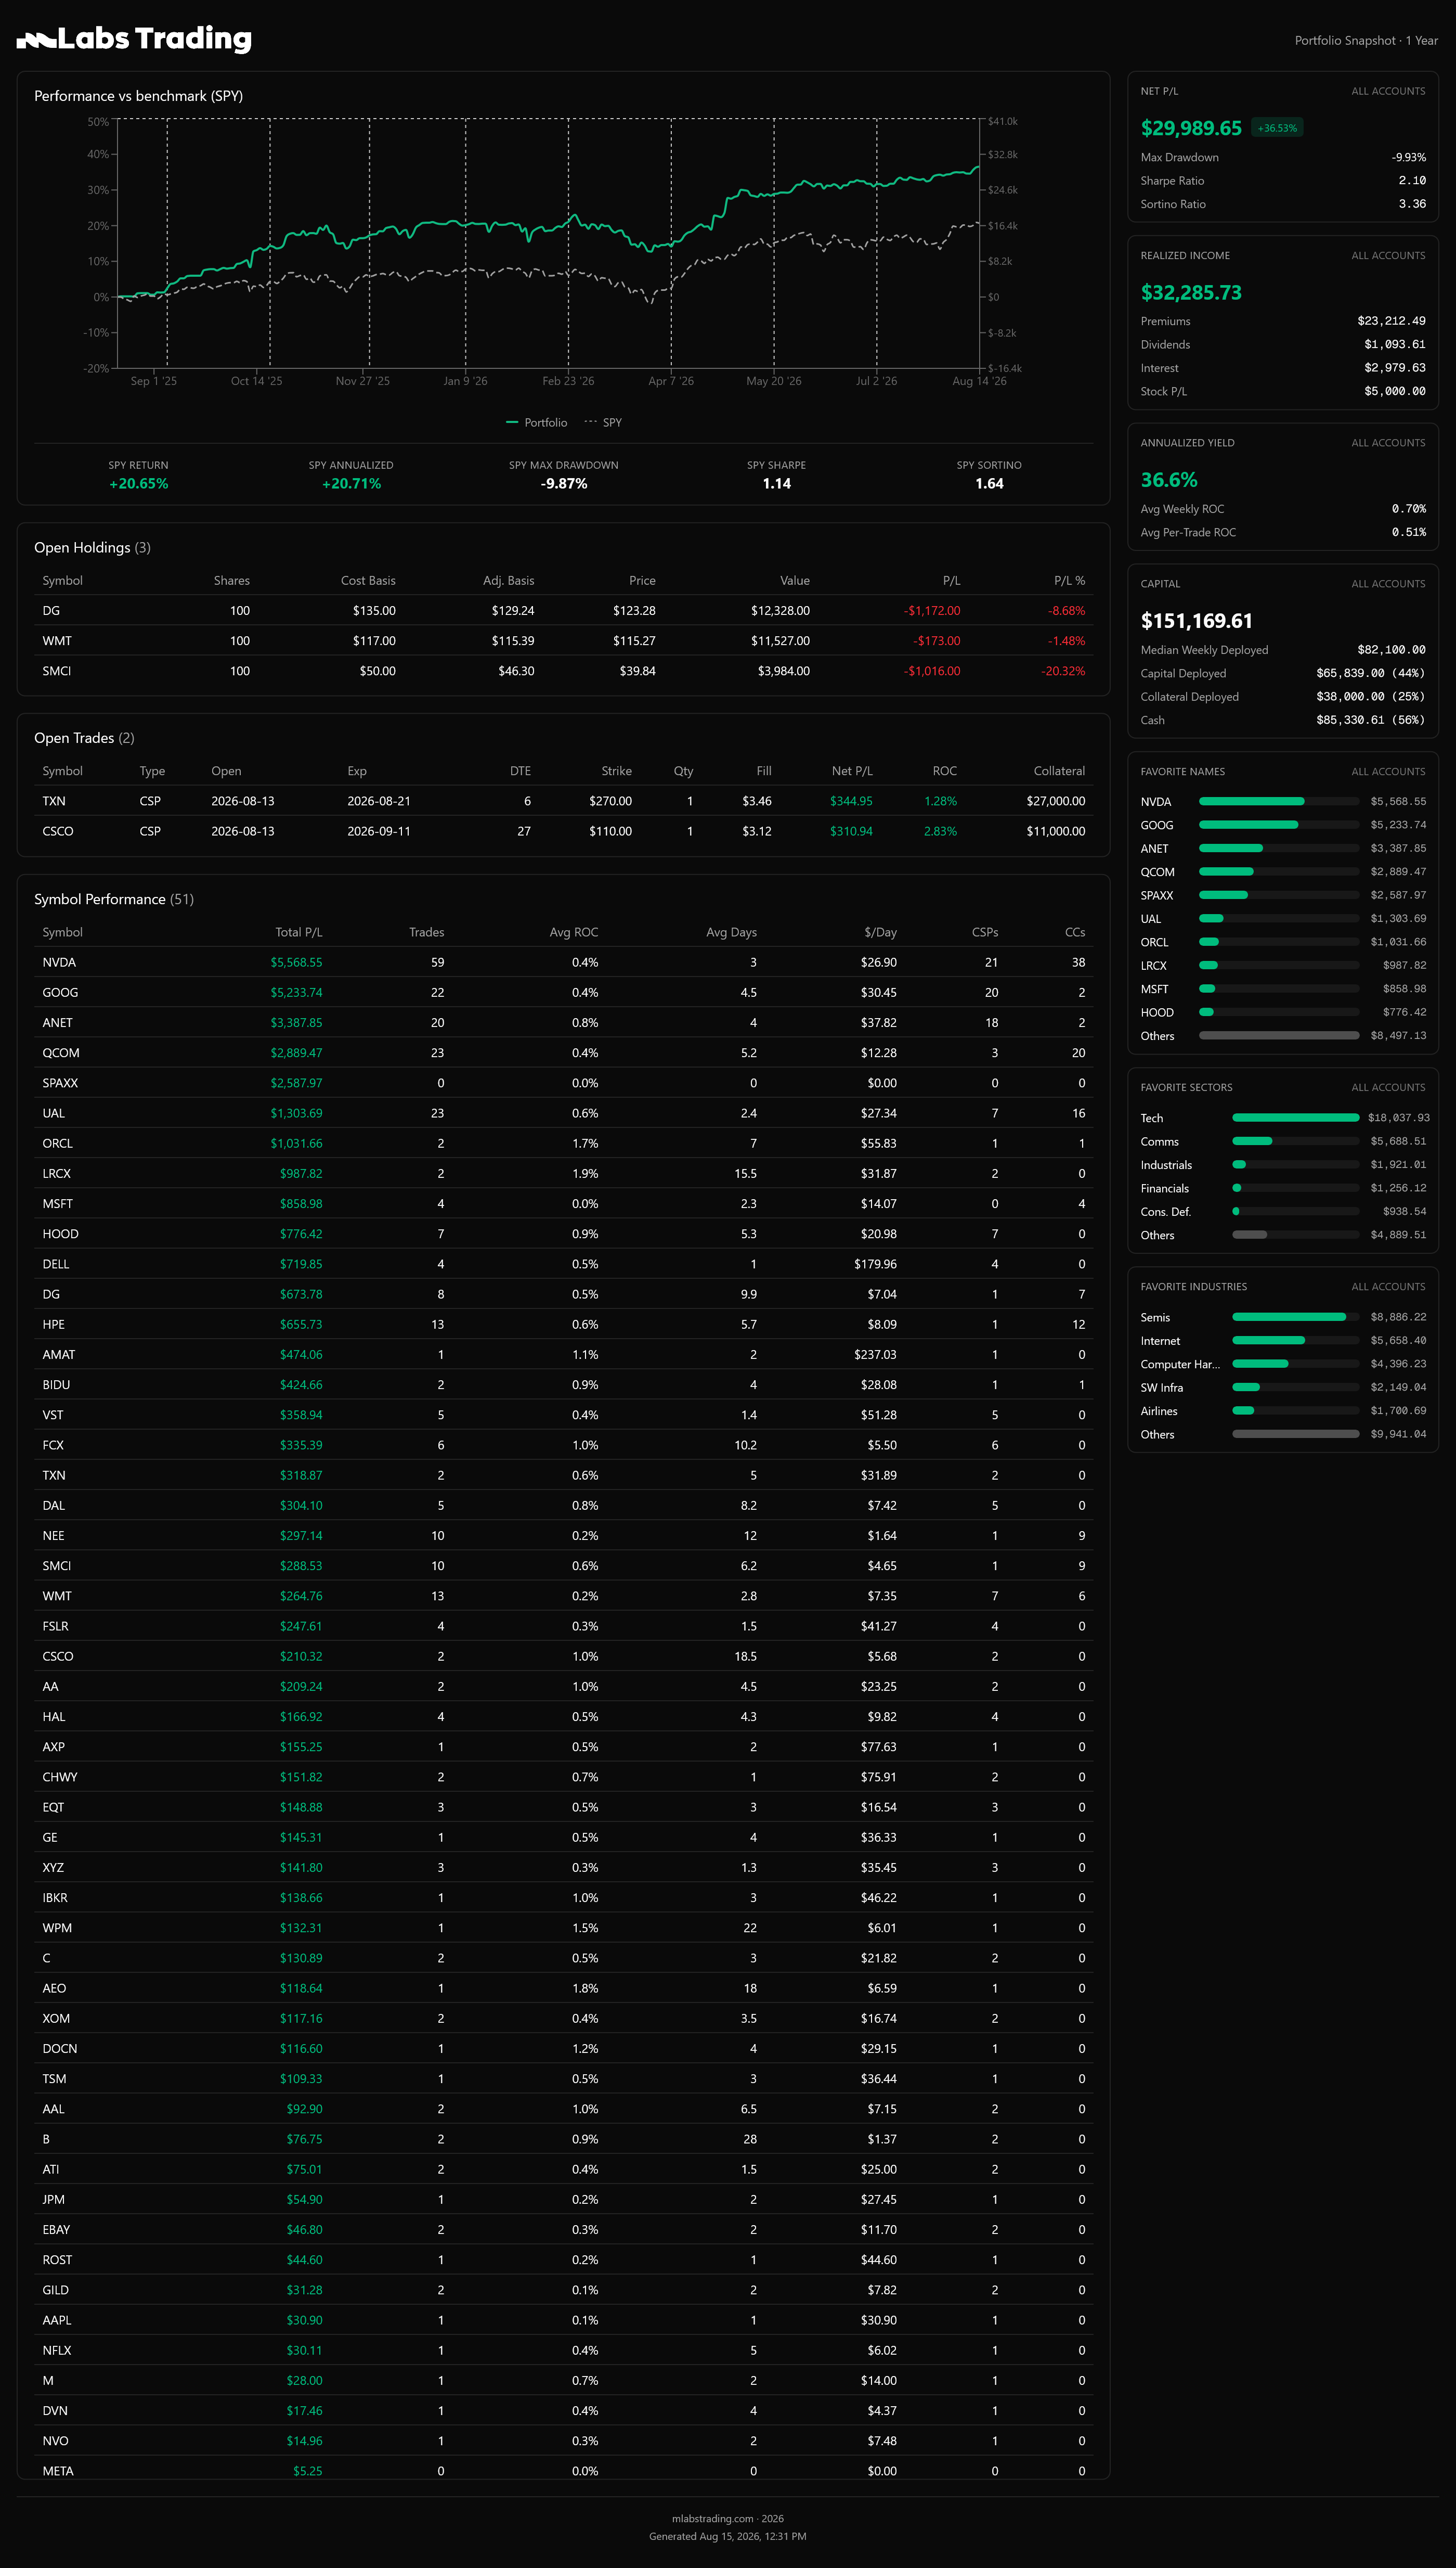The image size is (1456, 2568).
Task: Click the Dividends amount $1,093.61
Action: point(1395,345)
